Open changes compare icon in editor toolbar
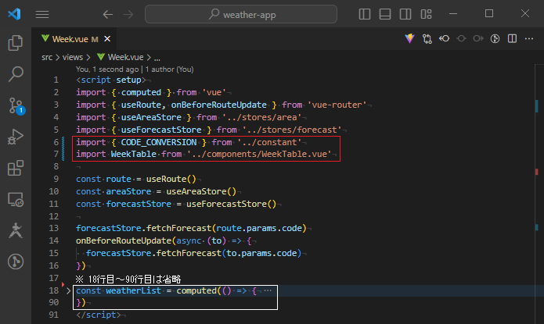 point(427,39)
